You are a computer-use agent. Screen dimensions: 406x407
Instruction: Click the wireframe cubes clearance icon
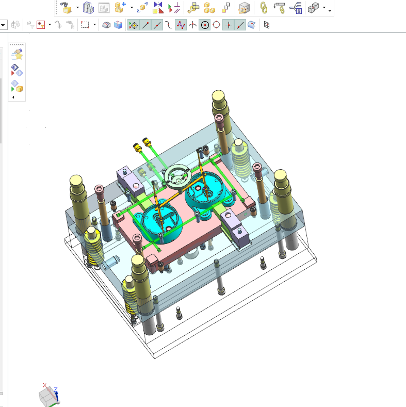pyautogui.click(x=313, y=8)
